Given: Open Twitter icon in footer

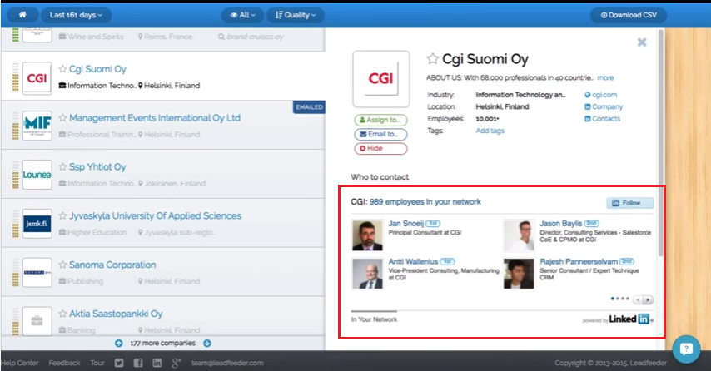Looking at the screenshot, I should pos(119,363).
